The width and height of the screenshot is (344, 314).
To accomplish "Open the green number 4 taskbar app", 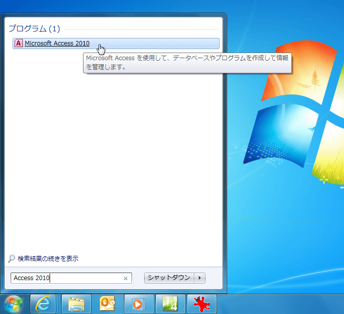I will [170, 304].
